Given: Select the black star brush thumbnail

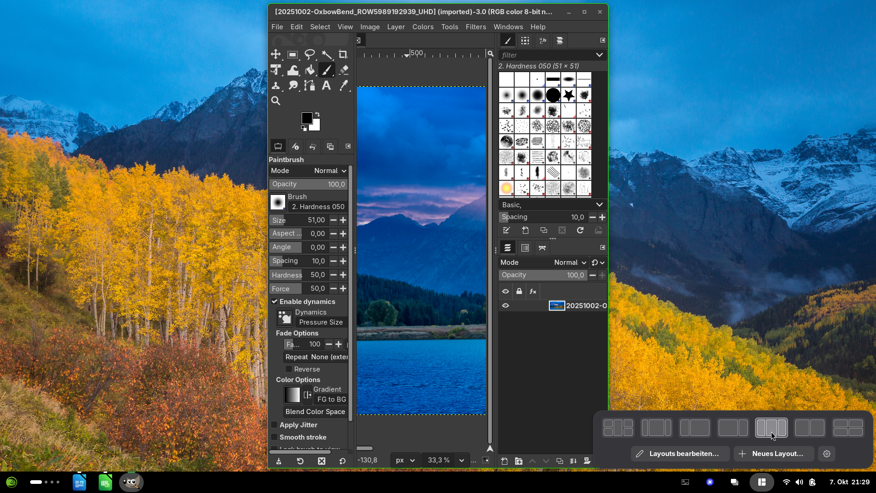Looking at the screenshot, I should pyautogui.click(x=568, y=95).
